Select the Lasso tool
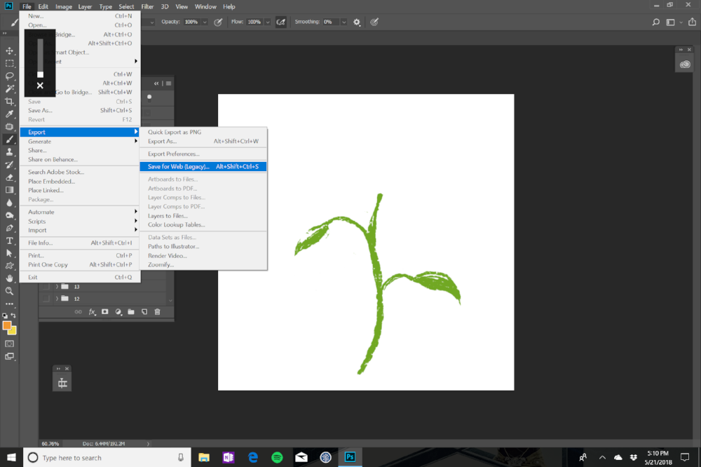 tap(9, 76)
